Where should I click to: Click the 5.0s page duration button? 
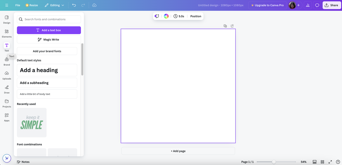click(179, 16)
